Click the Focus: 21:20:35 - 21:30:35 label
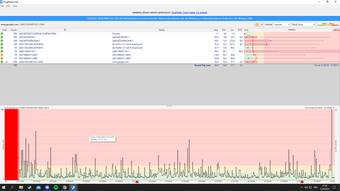Image resolution: width=340 pixels, height=191 pixels. [x=326, y=65]
